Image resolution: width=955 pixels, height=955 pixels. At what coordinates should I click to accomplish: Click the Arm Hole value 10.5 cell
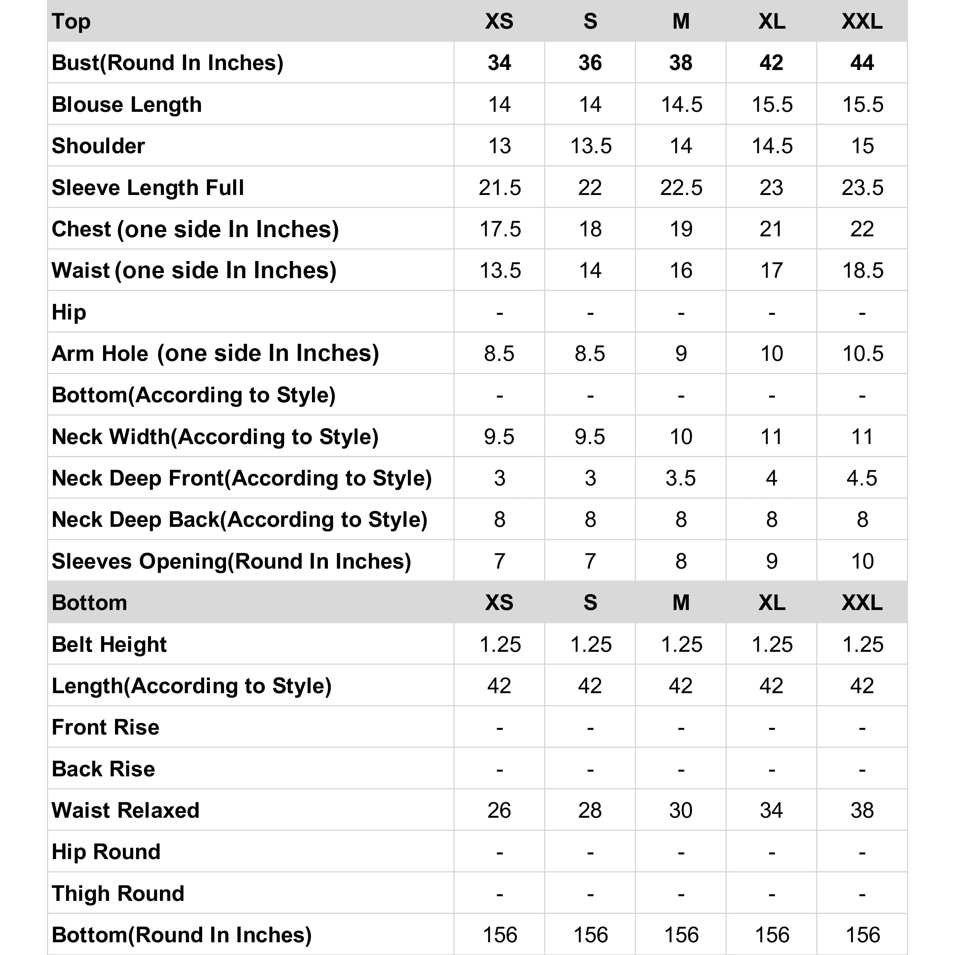tap(862, 354)
